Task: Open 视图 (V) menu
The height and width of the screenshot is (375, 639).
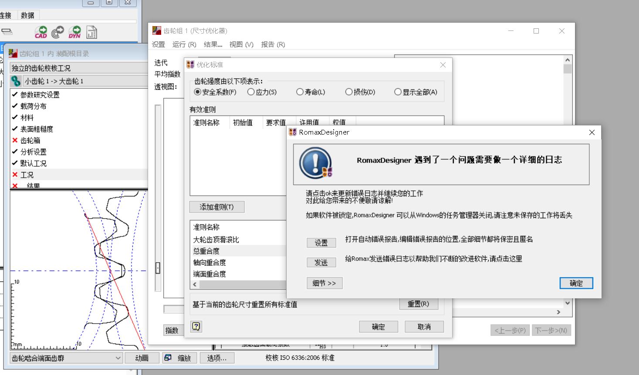Action: coord(241,44)
